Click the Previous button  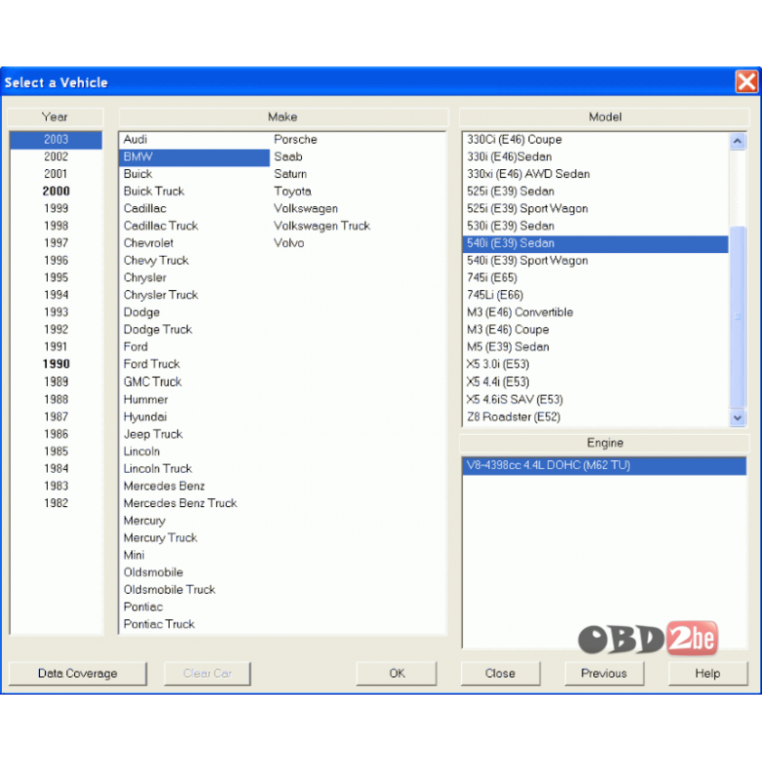[x=604, y=673]
